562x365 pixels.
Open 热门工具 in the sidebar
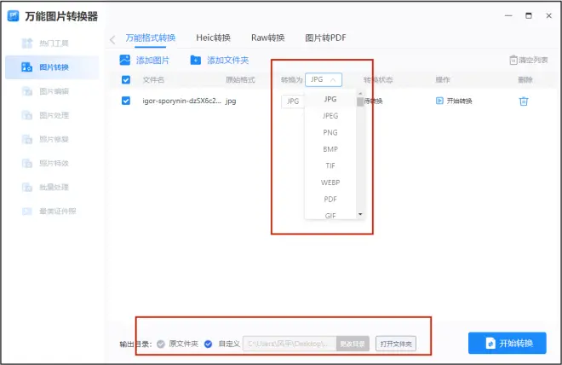click(54, 43)
